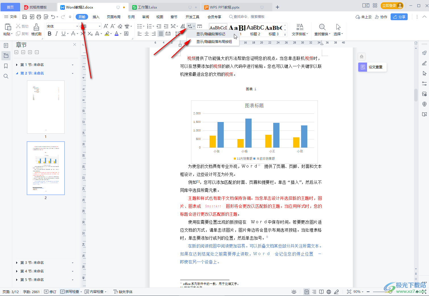Open bullet list dropdown arrow
The image size is (429, 296).
(144, 26)
